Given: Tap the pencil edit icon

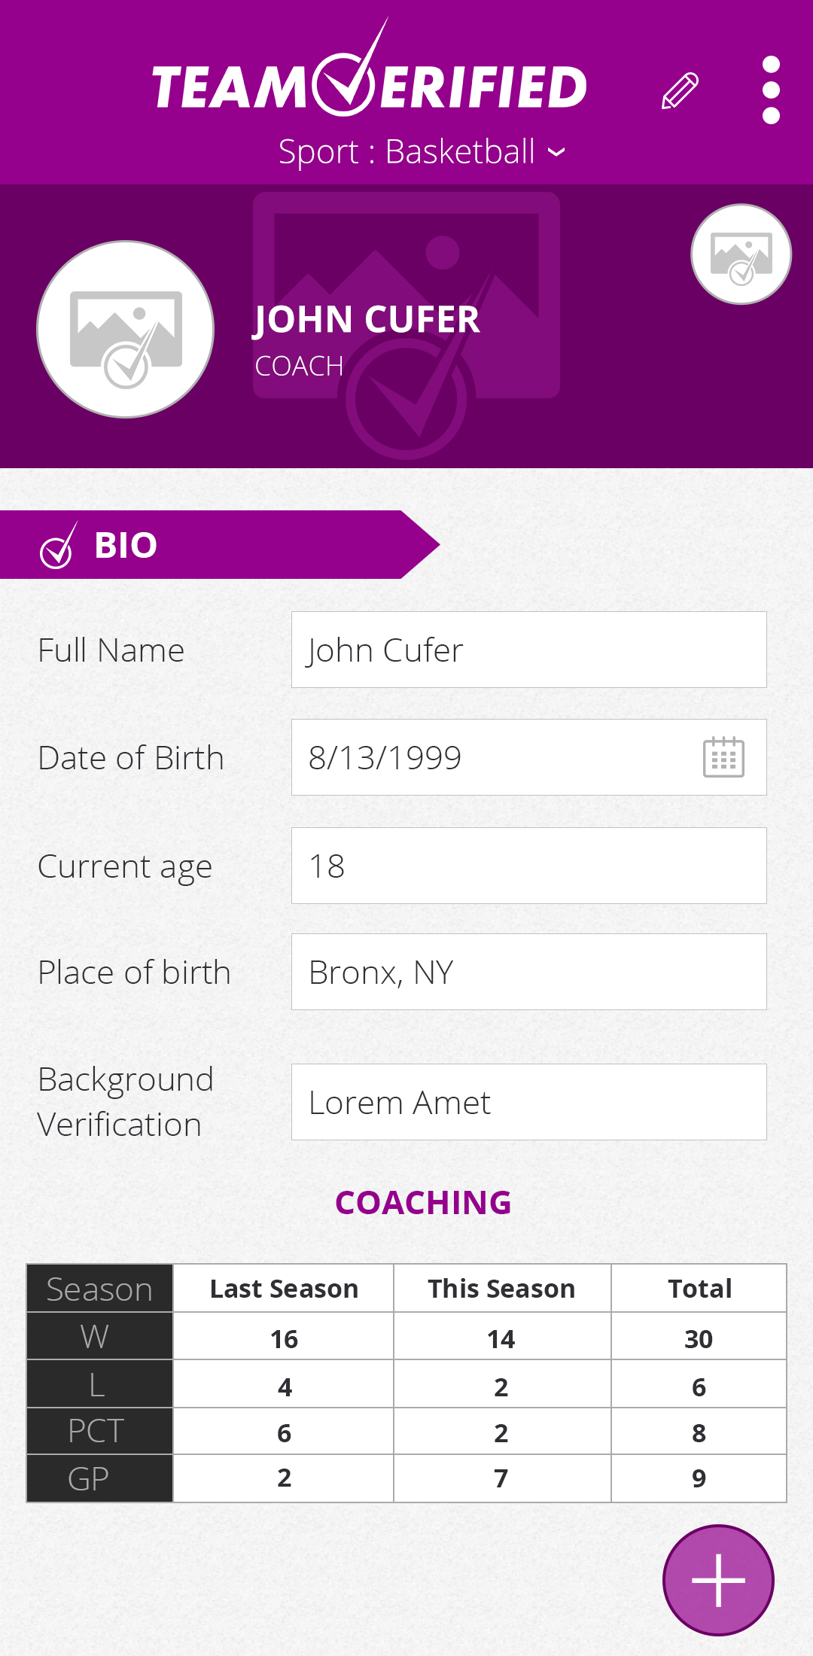Looking at the screenshot, I should (681, 91).
